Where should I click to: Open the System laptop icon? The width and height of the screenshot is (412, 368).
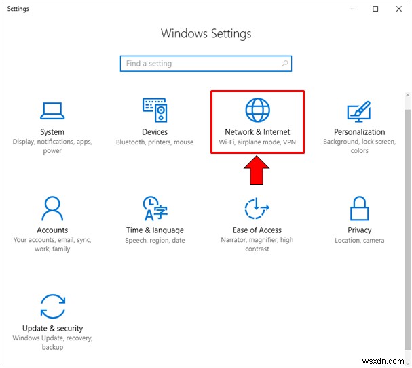(52, 111)
